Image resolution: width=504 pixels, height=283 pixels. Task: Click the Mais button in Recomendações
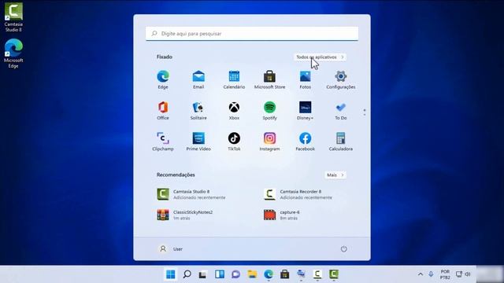[x=335, y=175]
